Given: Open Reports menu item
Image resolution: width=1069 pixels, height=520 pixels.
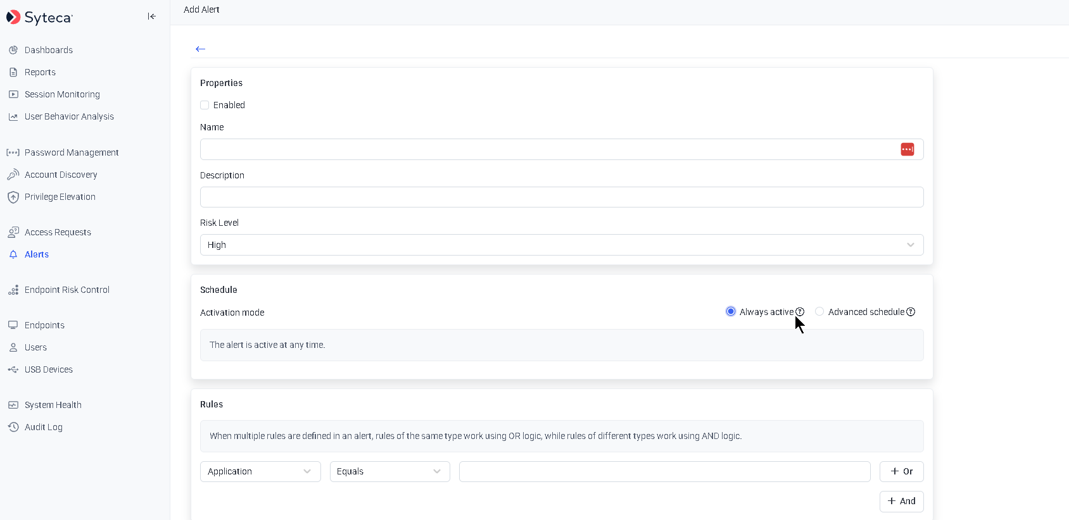Looking at the screenshot, I should 40,72.
